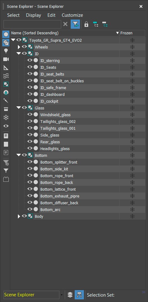Expand the Wheels group

tap(19, 47)
